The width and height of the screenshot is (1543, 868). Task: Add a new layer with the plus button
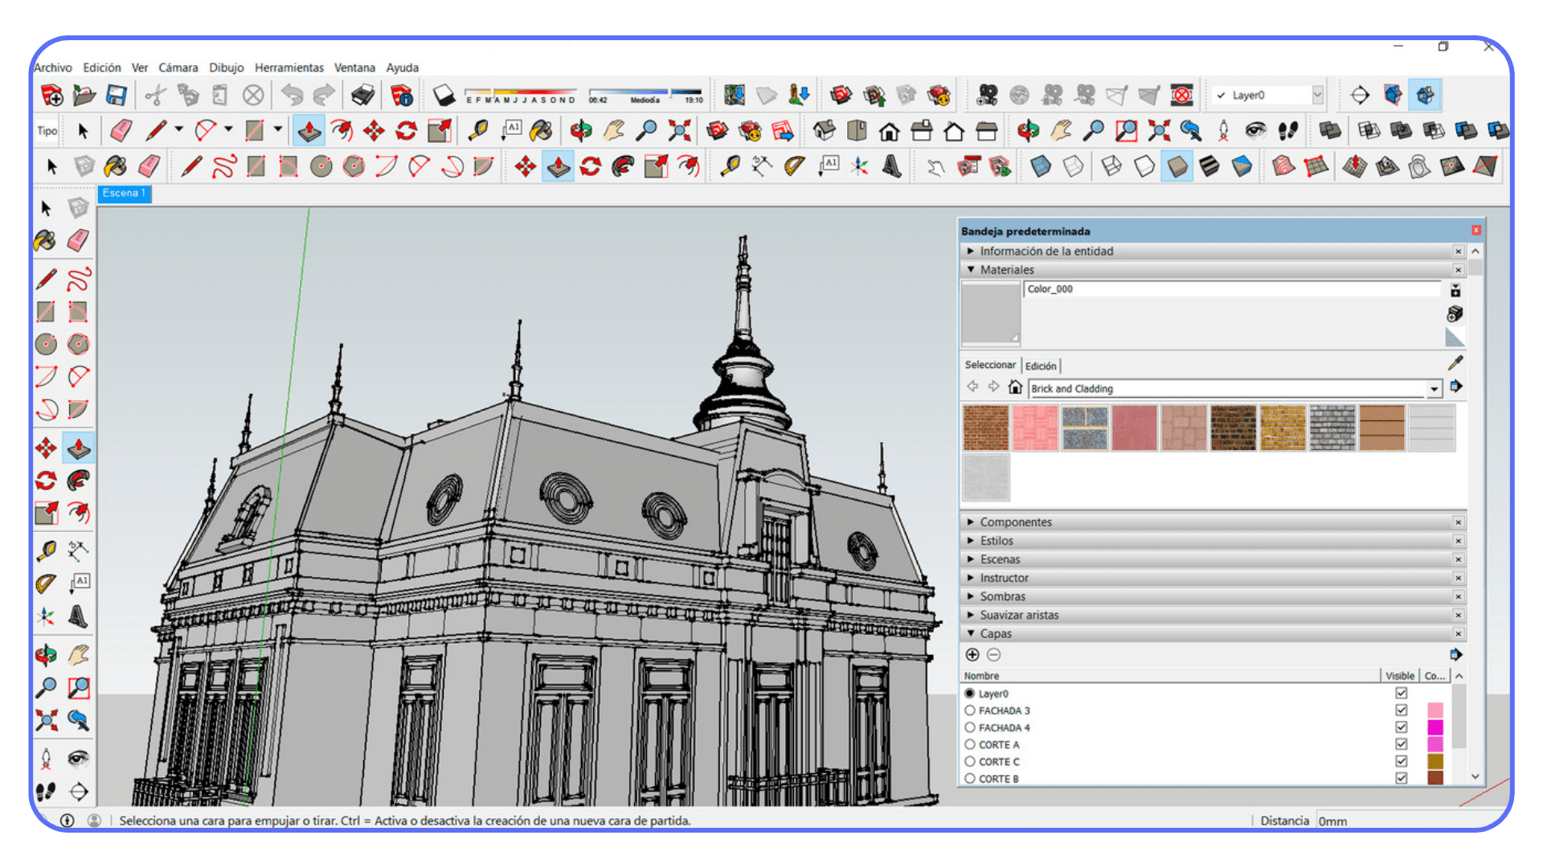tap(972, 655)
